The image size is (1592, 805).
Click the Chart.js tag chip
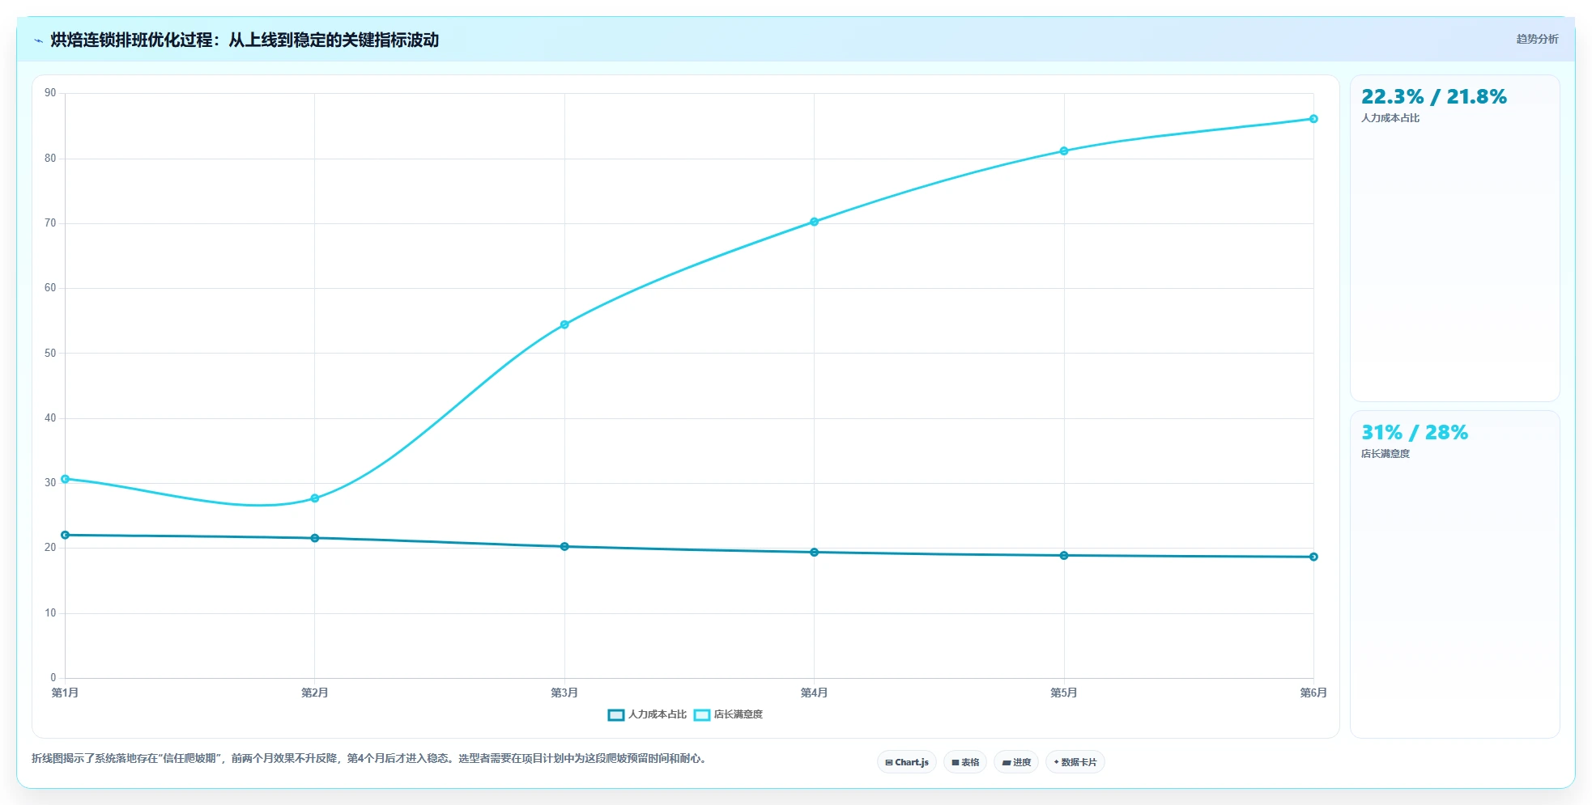907,762
